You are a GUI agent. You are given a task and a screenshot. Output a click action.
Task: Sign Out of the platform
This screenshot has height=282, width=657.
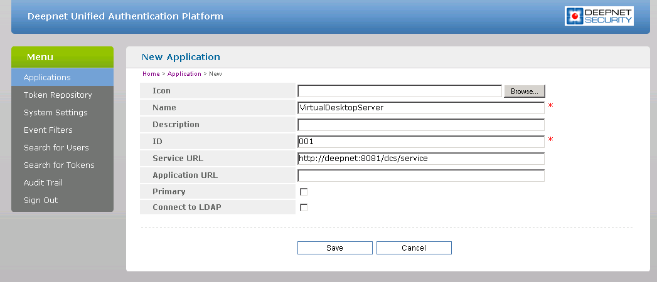pos(40,201)
